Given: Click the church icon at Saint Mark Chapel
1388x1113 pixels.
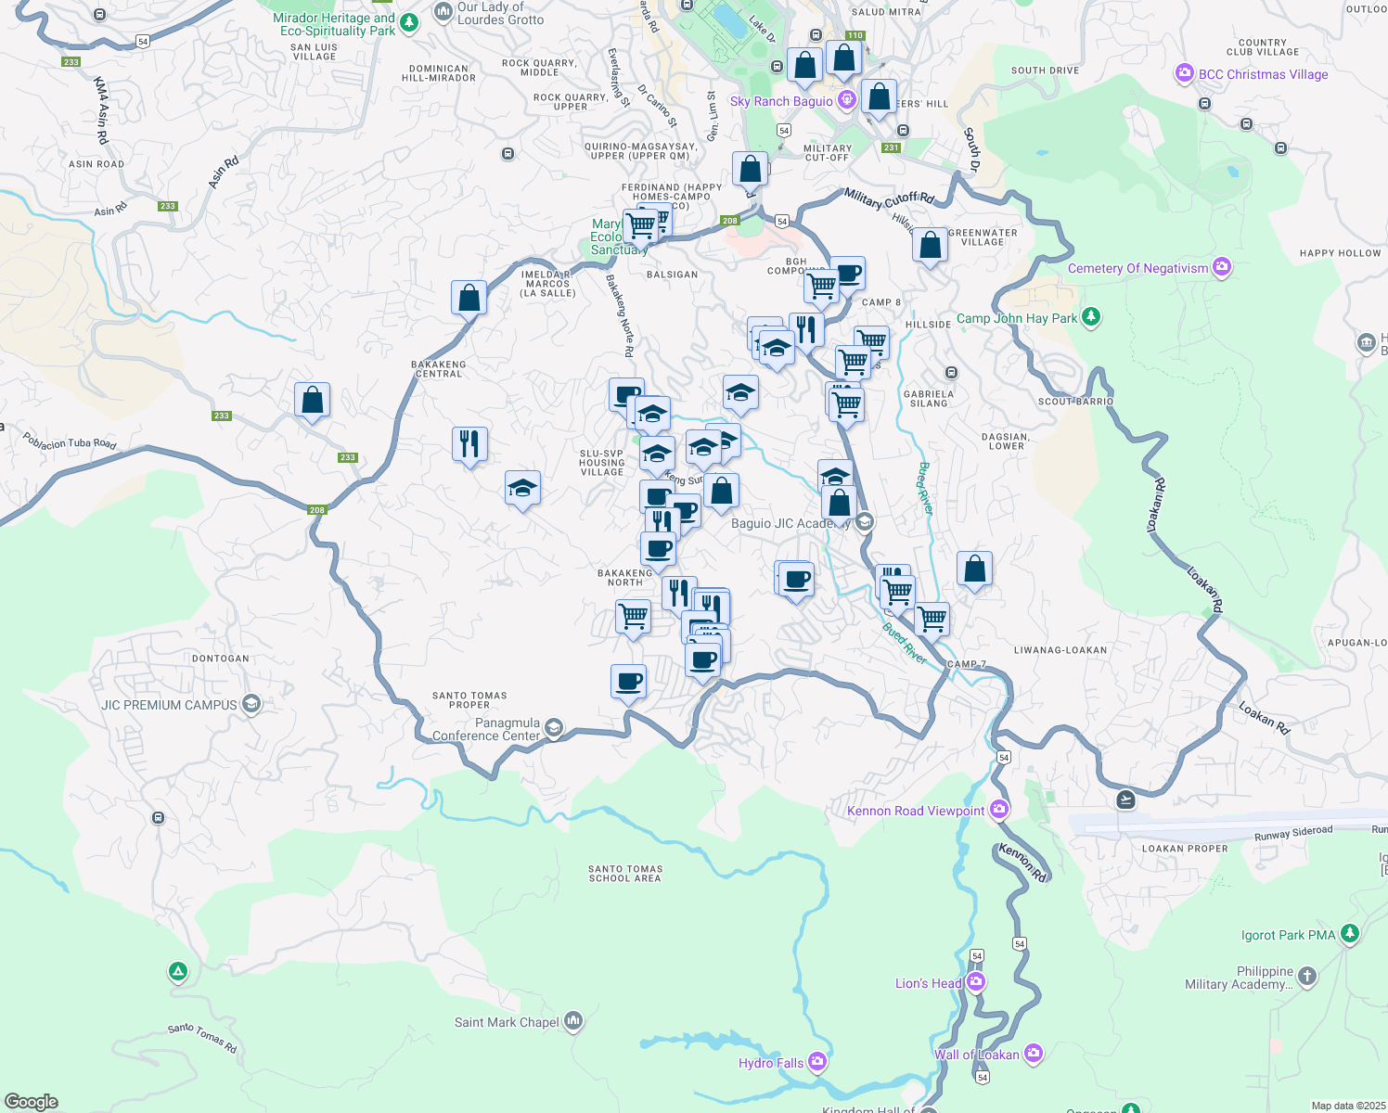Looking at the screenshot, I should [x=572, y=1020].
